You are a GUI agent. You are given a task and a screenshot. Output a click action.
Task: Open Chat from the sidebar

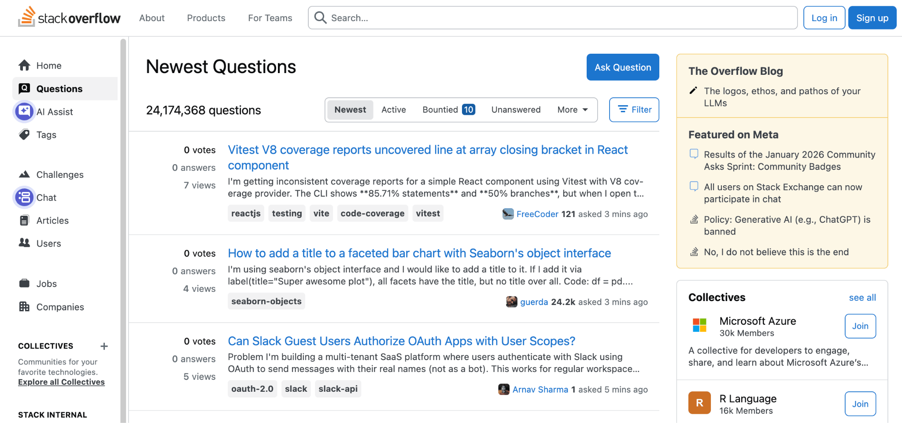(x=47, y=197)
